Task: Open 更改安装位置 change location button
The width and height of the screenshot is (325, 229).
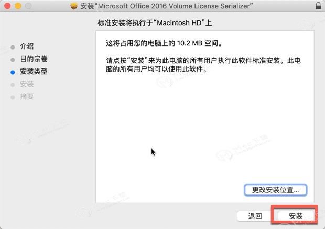Action: [x=275, y=190]
